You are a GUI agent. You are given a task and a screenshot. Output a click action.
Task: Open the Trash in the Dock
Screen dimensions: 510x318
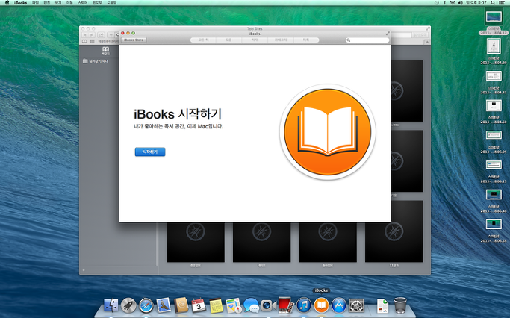(x=400, y=305)
